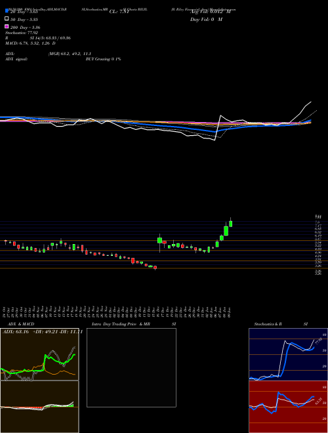Open the empty intraday trading price panel

coord(131,367)
